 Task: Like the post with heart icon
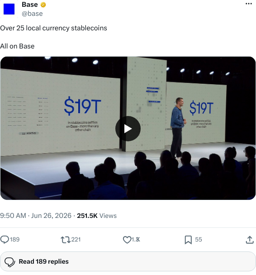(x=127, y=240)
